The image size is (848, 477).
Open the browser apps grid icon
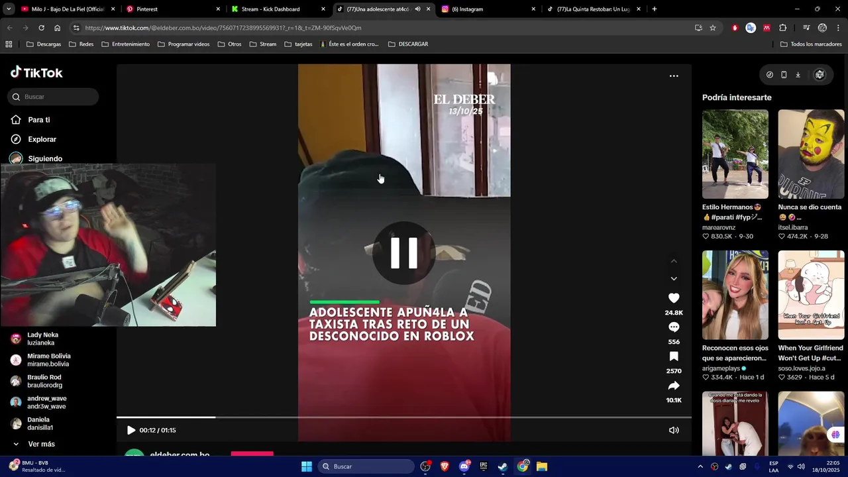click(x=9, y=44)
